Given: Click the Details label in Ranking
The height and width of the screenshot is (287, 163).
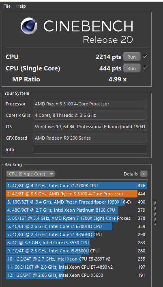Looking at the screenshot, I should [131, 174].
